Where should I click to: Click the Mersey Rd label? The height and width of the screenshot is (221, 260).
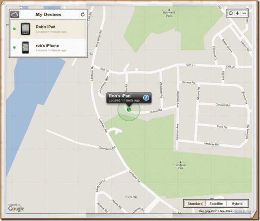(x=198, y=93)
